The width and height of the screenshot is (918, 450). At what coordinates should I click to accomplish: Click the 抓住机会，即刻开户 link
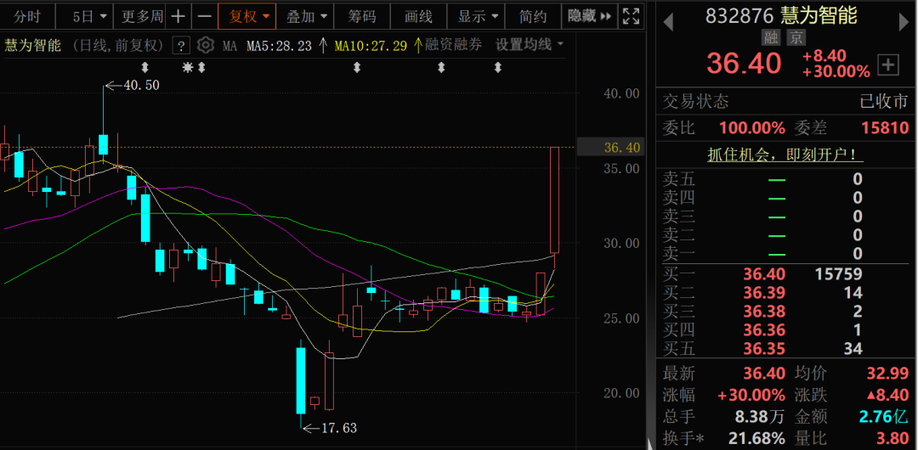tap(785, 155)
